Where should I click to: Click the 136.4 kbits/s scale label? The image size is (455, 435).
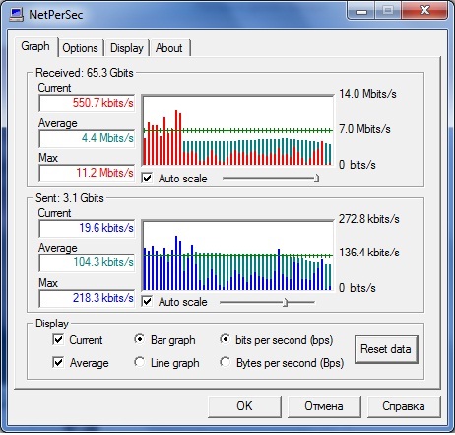(x=369, y=253)
